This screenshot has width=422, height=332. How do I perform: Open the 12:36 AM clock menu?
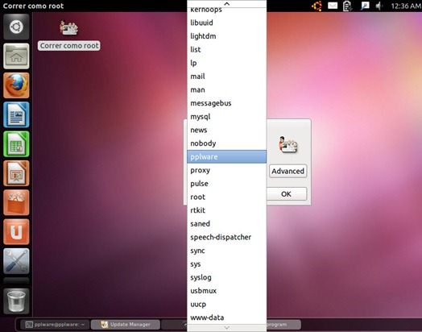406,6
